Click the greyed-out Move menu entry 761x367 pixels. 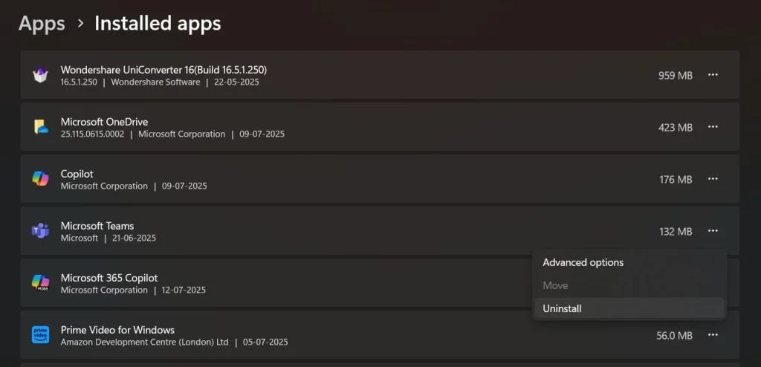[x=555, y=285]
